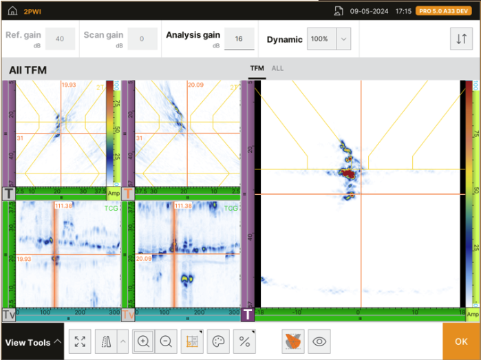This screenshot has height=360, width=481.
Task: Switch to the ALL tab
Action: pyautogui.click(x=277, y=69)
